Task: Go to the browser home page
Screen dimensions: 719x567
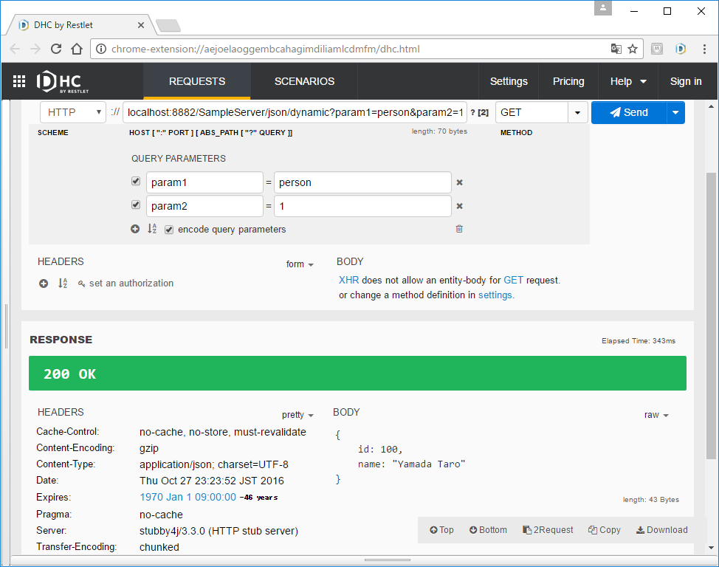Action: point(77,49)
